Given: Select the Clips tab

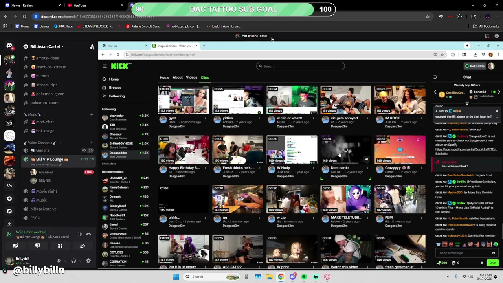Looking at the screenshot, I should [x=205, y=77].
